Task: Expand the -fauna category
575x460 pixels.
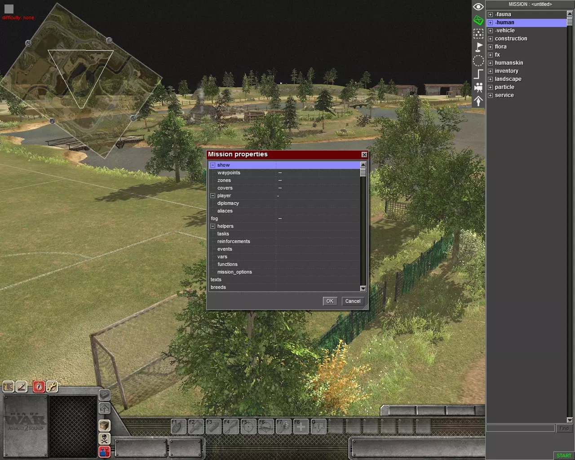Action: point(491,14)
